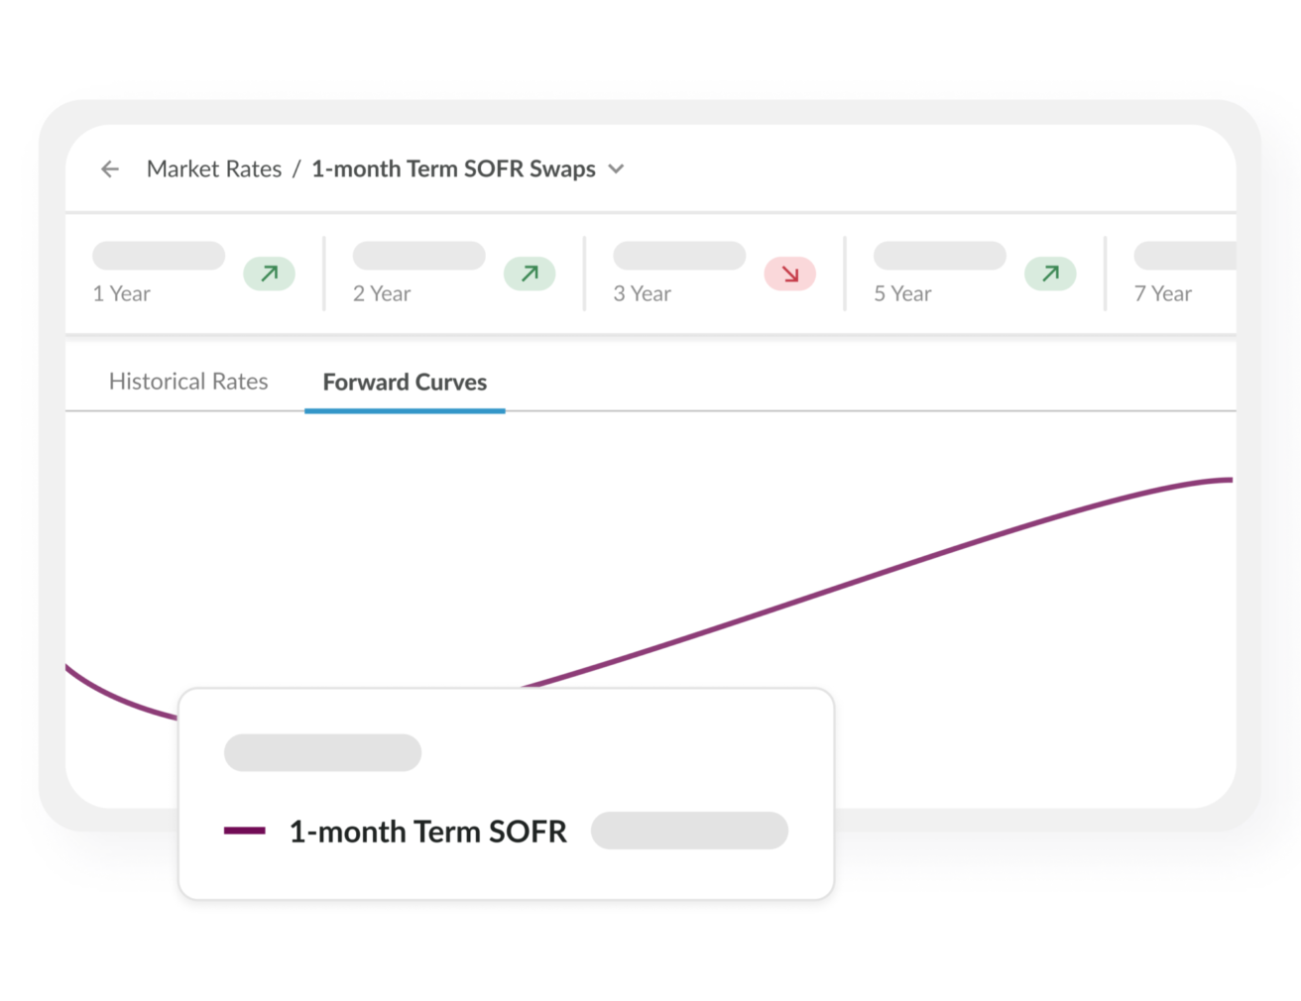
Task: Choose the 3 Year tenor label
Action: pyautogui.click(x=642, y=294)
